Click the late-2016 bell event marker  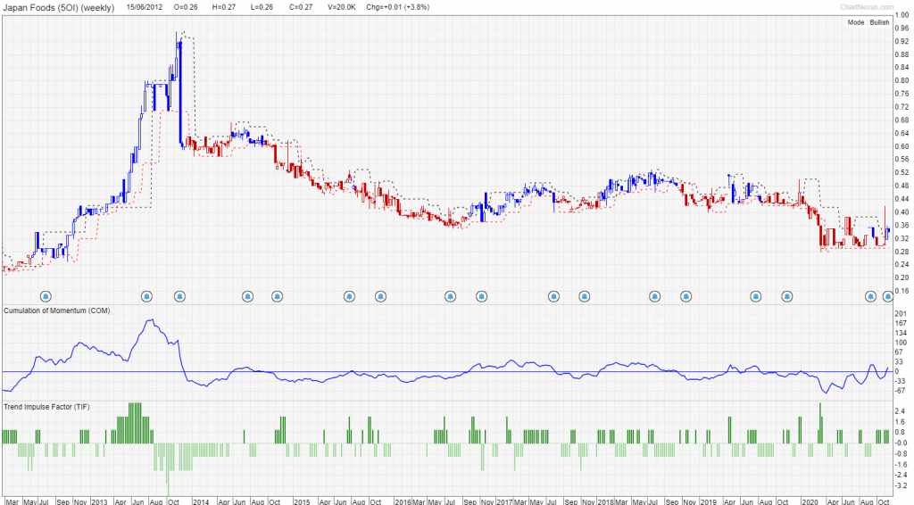481,296
